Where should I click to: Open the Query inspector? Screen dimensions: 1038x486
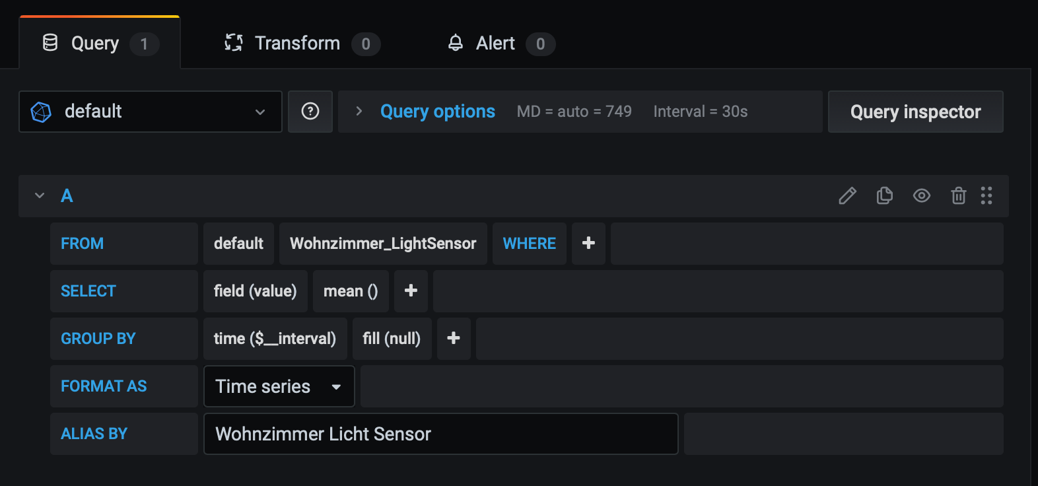coord(915,112)
